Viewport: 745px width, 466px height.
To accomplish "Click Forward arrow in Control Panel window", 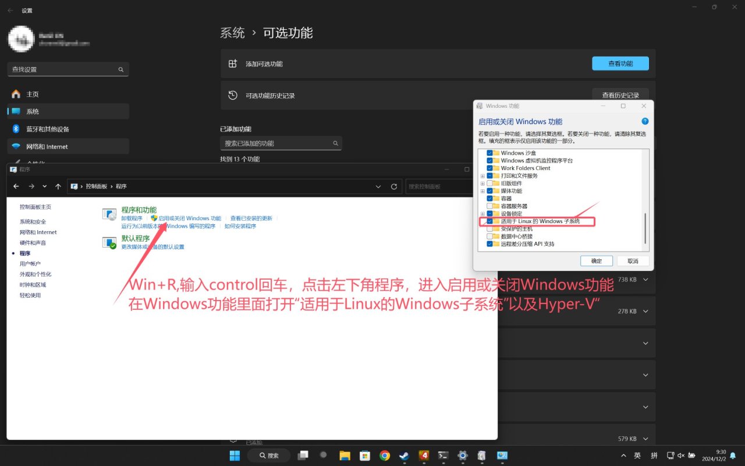I will click(x=31, y=186).
